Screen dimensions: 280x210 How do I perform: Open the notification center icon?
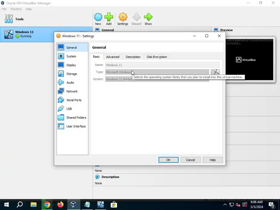[272, 205]
